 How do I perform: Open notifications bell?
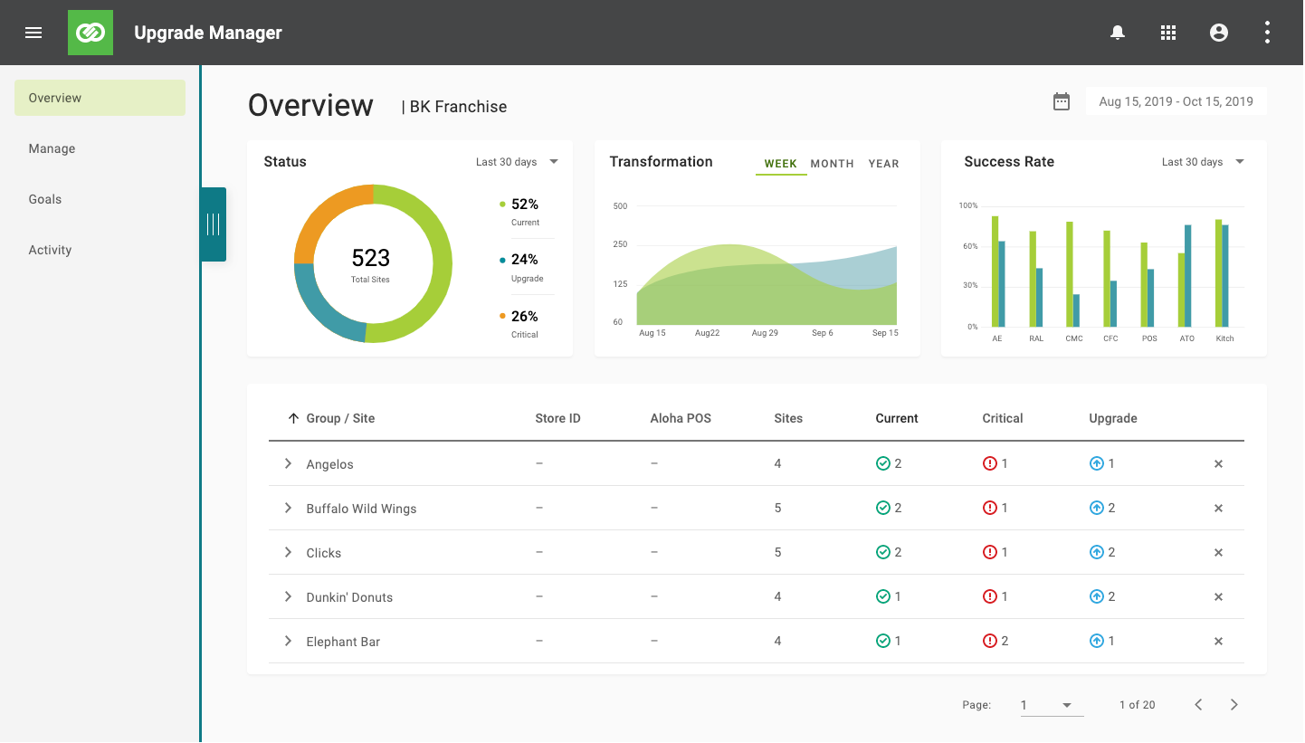pos(1118,33)
